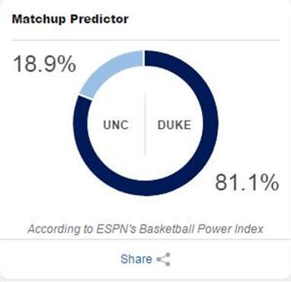Click the share network icon
The height and width of the screenshot is (282, 291).
click(x=163, y=259)
